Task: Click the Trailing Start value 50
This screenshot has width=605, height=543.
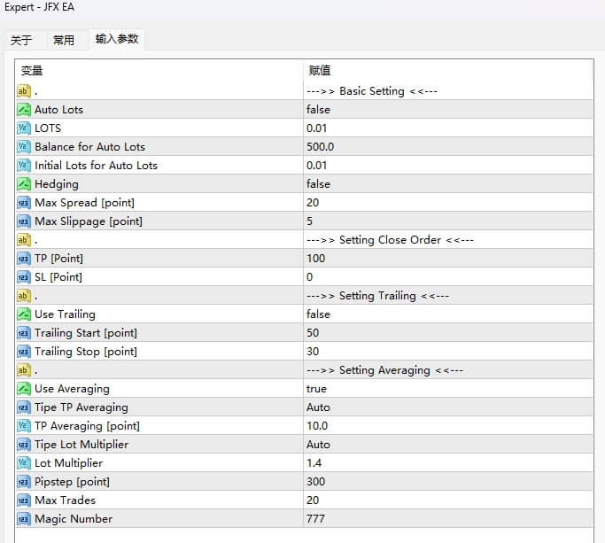Action: tap(313, 333)
